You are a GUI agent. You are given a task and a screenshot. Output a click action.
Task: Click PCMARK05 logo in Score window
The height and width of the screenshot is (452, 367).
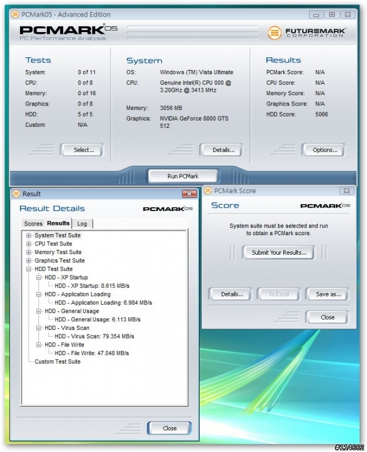coord(325,205)
